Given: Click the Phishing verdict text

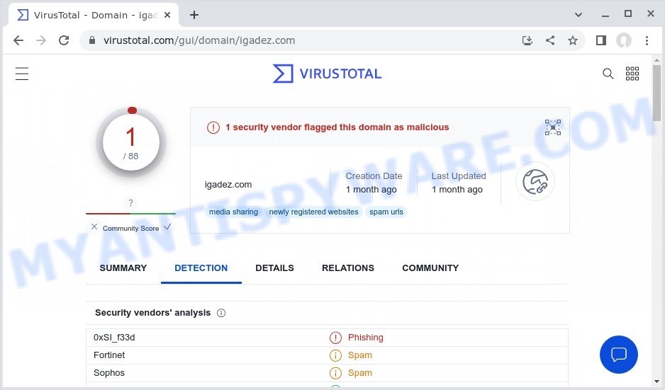Looking at the screenshot, I should (366, 338).
